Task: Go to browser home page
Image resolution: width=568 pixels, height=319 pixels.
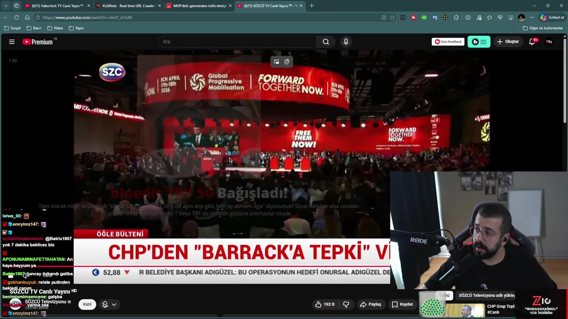Action: click(27, 17)
